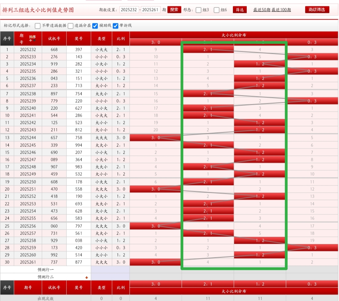Click the 筛选 filter button
The width and height of the screenshot is (339, 301).
[x=240, y=10]
